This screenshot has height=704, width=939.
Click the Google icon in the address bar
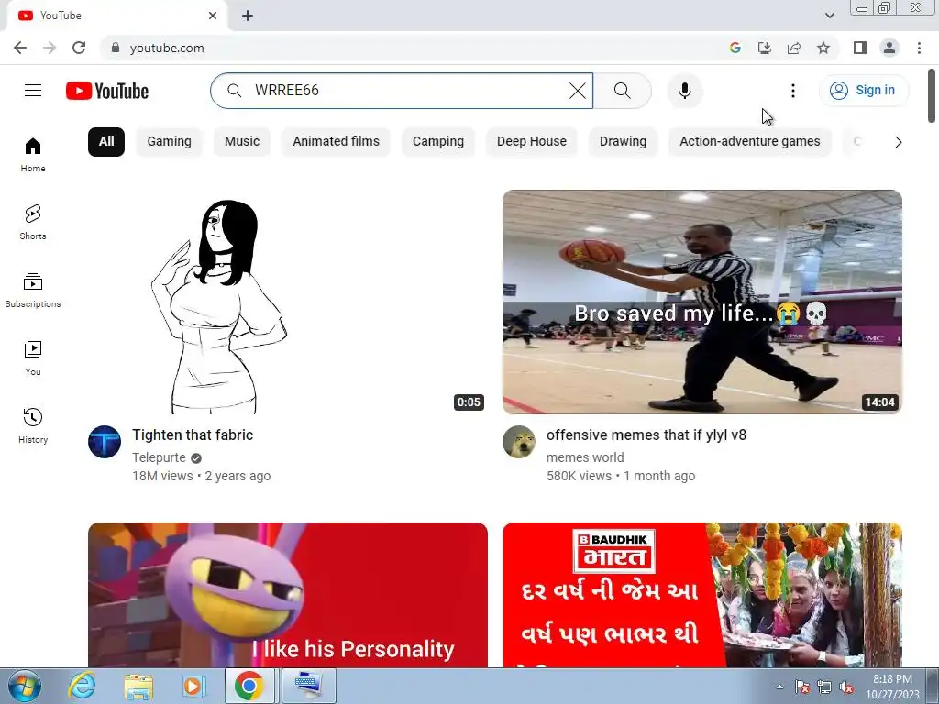[735, 48]
